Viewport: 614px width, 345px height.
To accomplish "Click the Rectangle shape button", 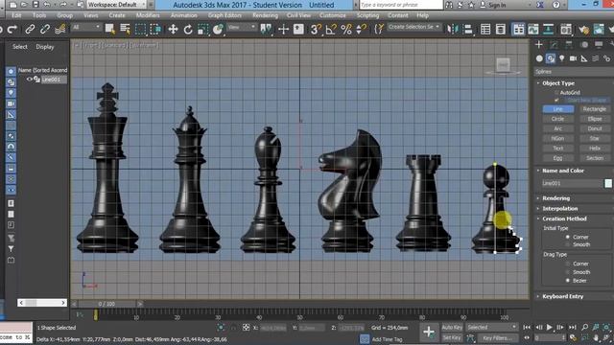I will tap(594, 109).
